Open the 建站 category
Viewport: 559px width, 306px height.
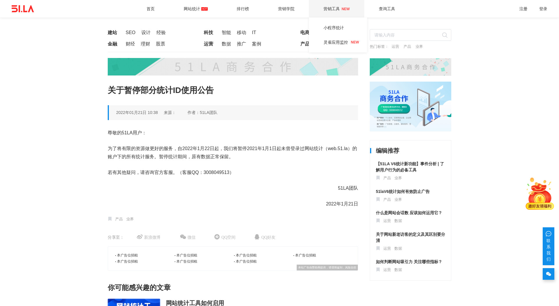[x=112, y=32]
